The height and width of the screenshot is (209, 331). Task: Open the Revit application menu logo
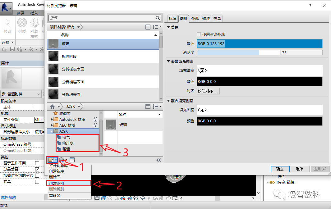tap(6, 8)
